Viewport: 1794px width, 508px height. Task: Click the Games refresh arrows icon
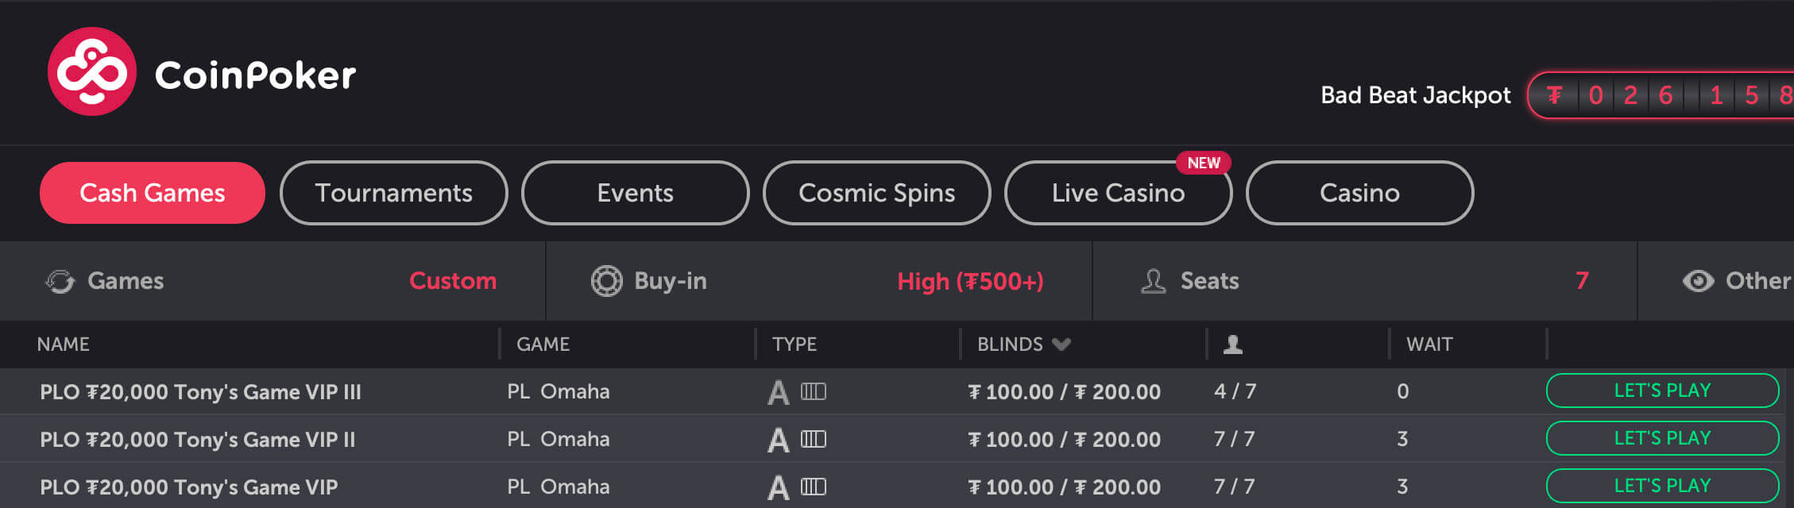click(60, 281)
